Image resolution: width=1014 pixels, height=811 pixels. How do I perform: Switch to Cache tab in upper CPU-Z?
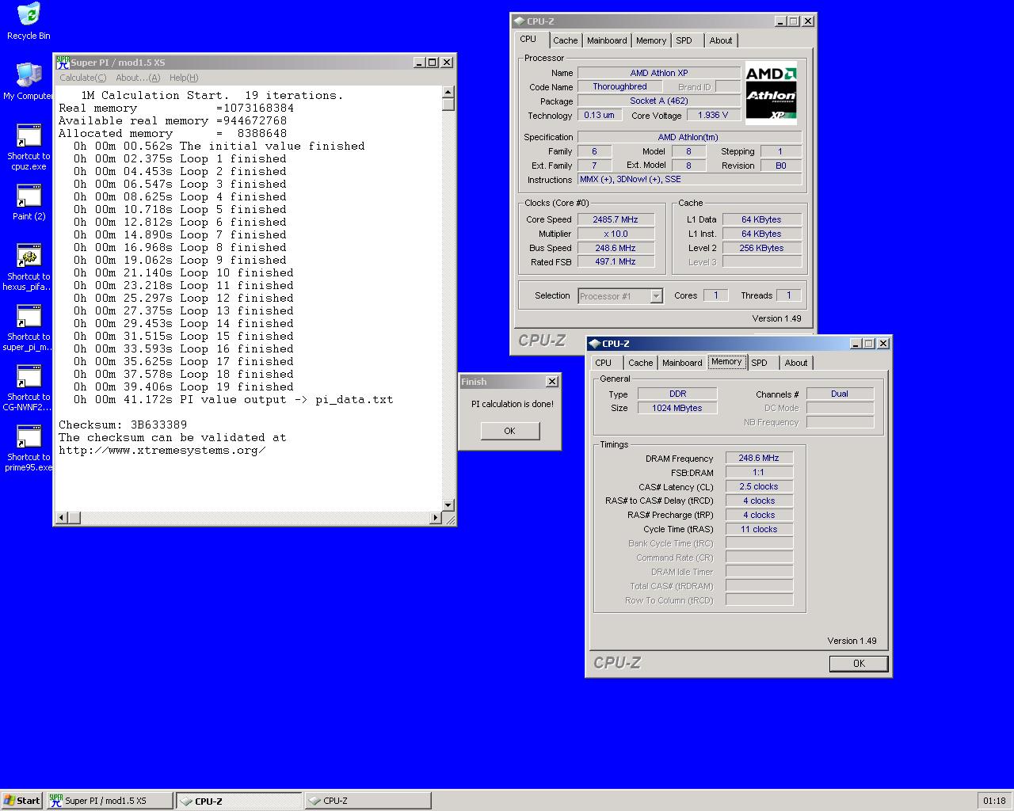566,40
